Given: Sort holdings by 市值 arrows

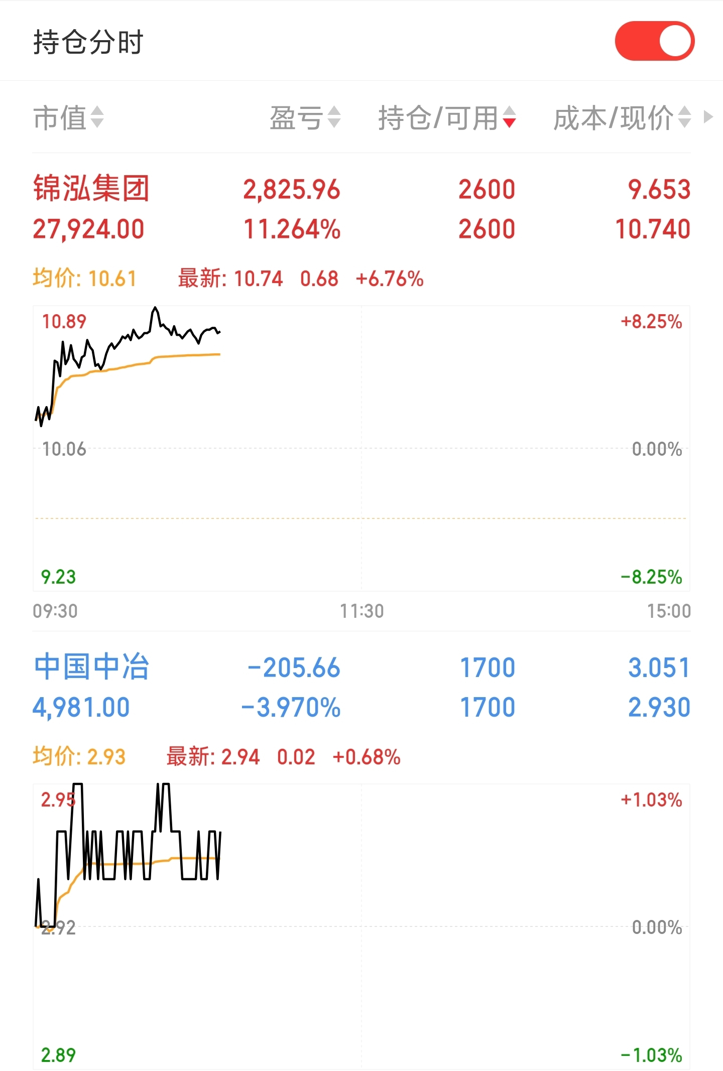Looking at the screenshot, I should [97, 117].
